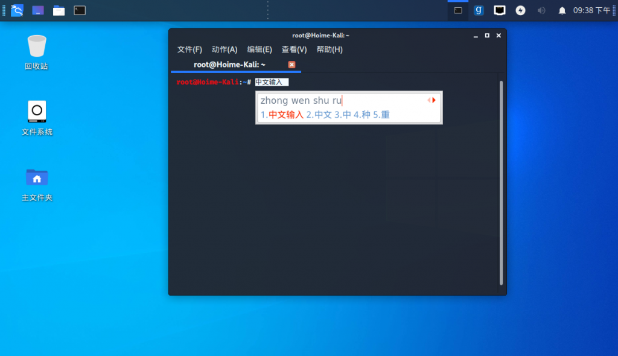The width and height of the screenshot is (618, 356).
Task: Open the 动作(A) menu
Action: 225,49
